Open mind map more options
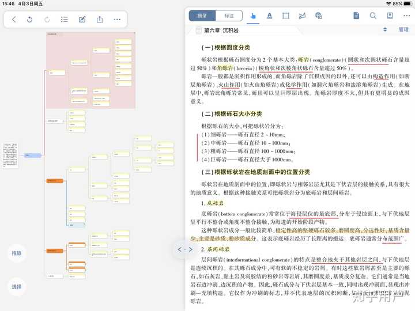The image size is (415, 311). pos(117,20)
